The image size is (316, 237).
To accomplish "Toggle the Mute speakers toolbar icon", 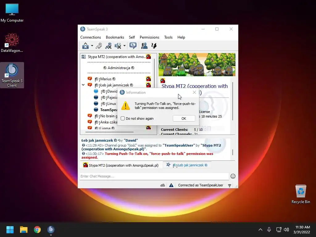I will (118, 46).
